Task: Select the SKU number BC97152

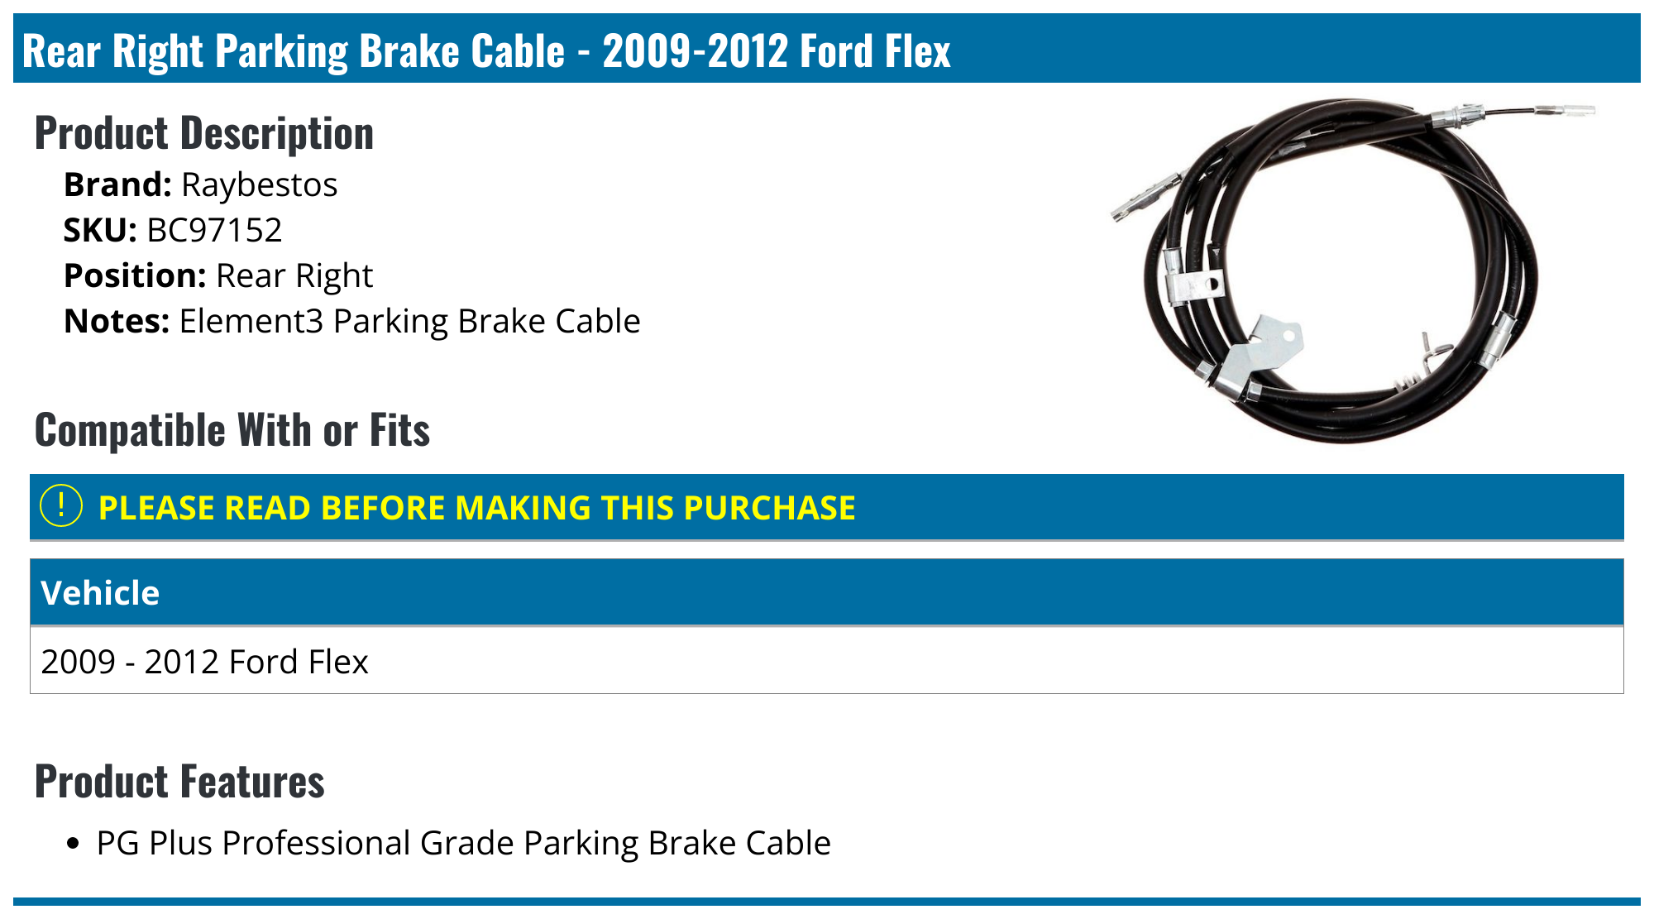Action: (214, 231)
